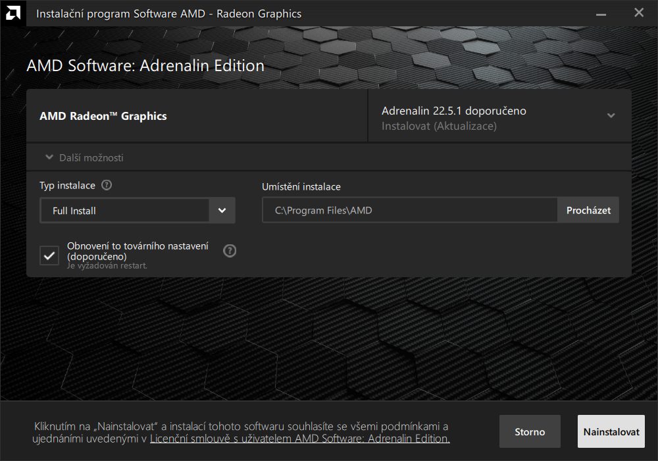Show help for factory reset option
This screenshot has width=658, height=461.
coord(230,251)
